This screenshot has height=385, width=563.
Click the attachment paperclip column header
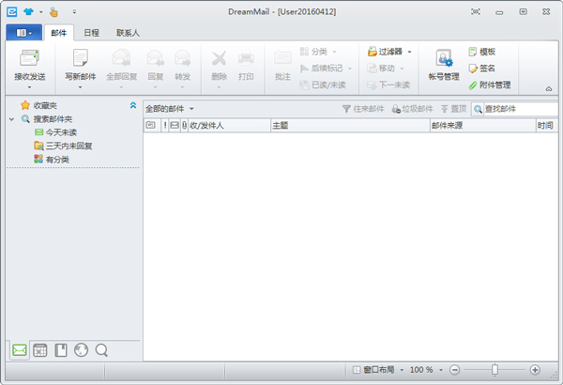click(184, 126)
